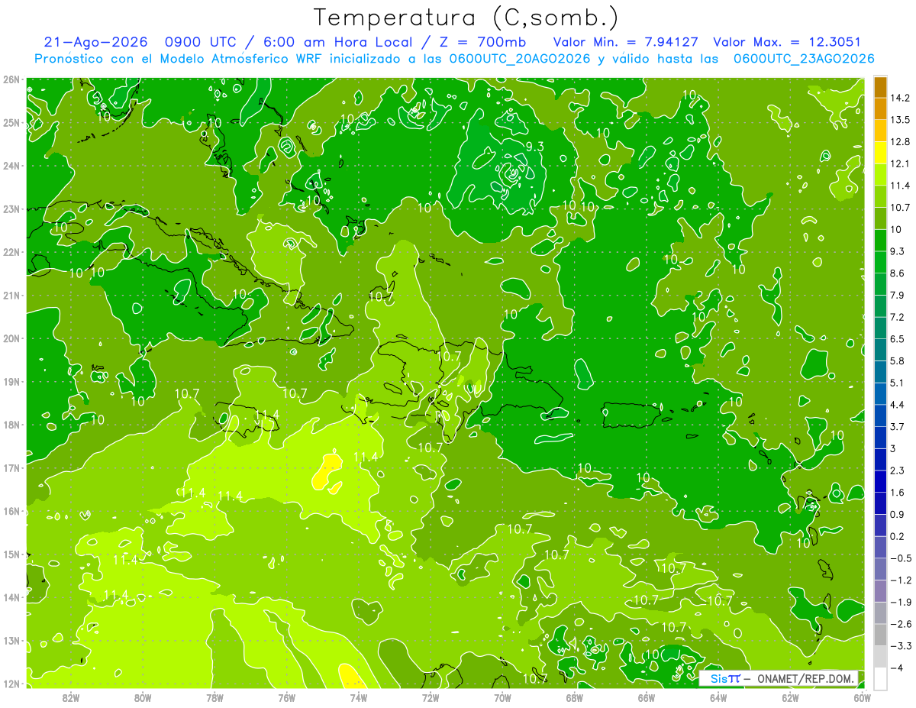Image resolution: width=916 pixels, height=708 pixels.
Task: Click the teal swatch between 5.8 and 6.5
Action: pyautogui.click(x=880, y=350)
